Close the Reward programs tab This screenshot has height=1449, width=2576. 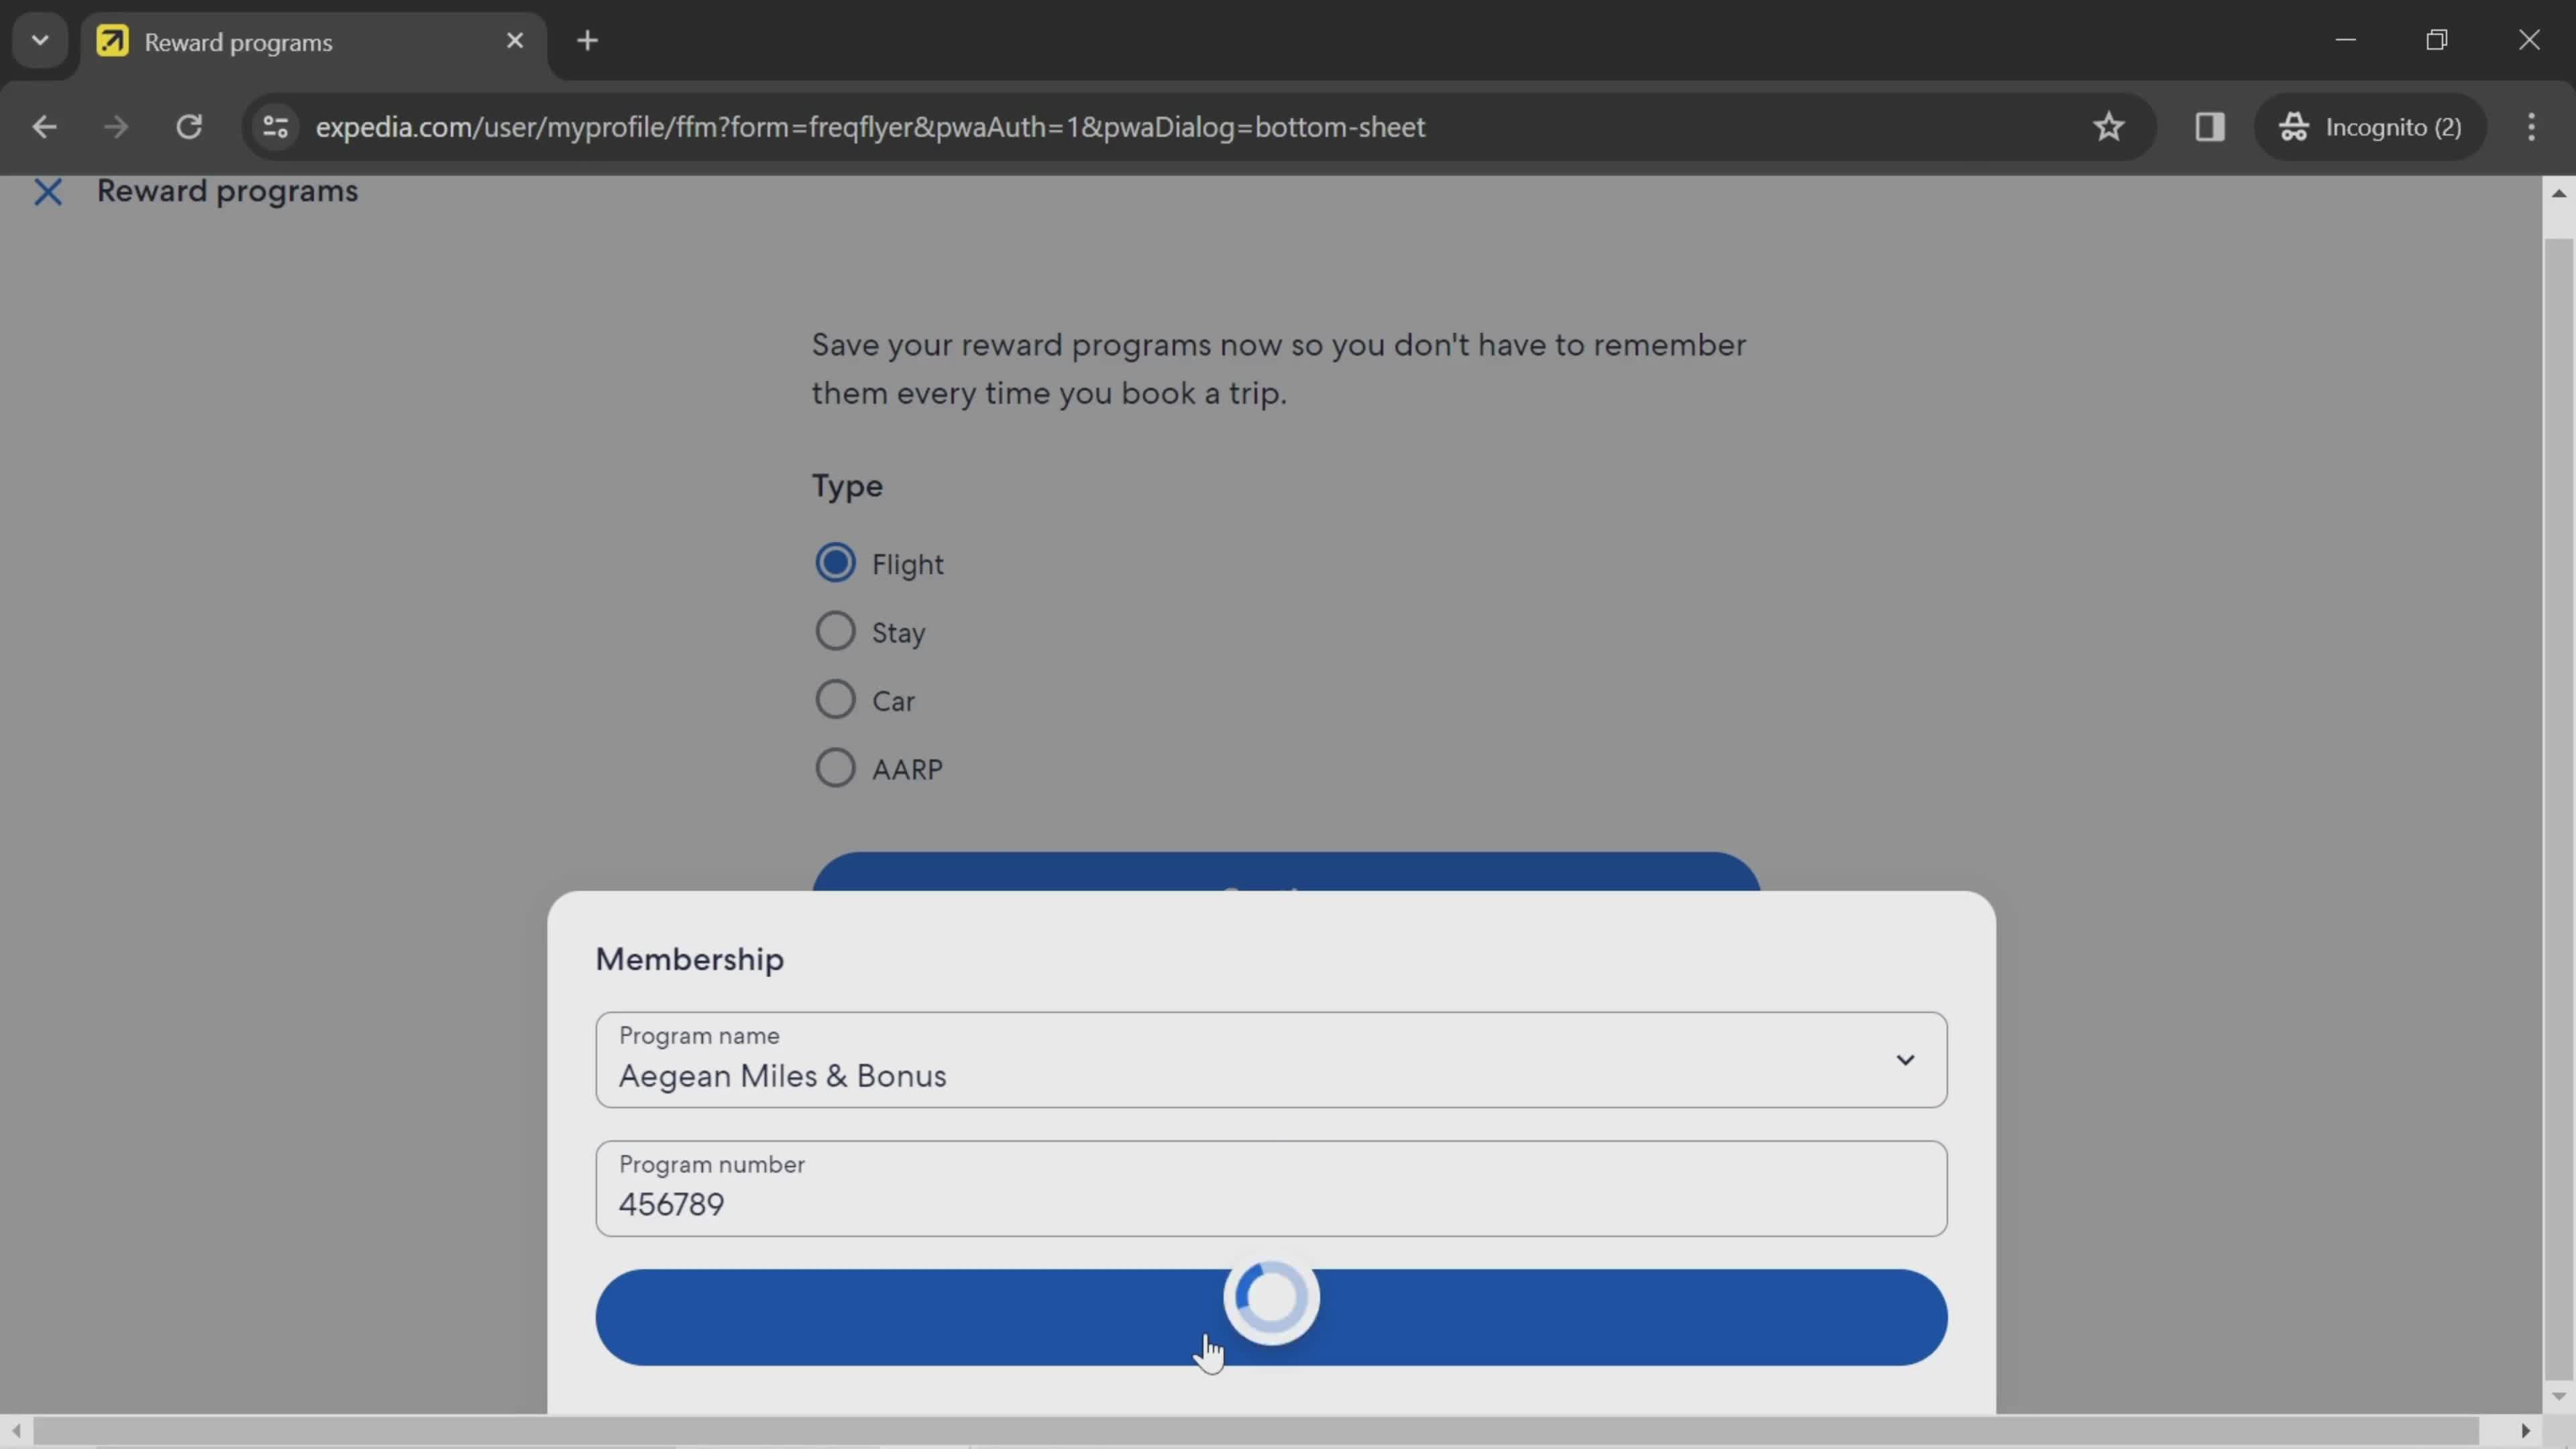pyautogui.click(x=515, y=41)
